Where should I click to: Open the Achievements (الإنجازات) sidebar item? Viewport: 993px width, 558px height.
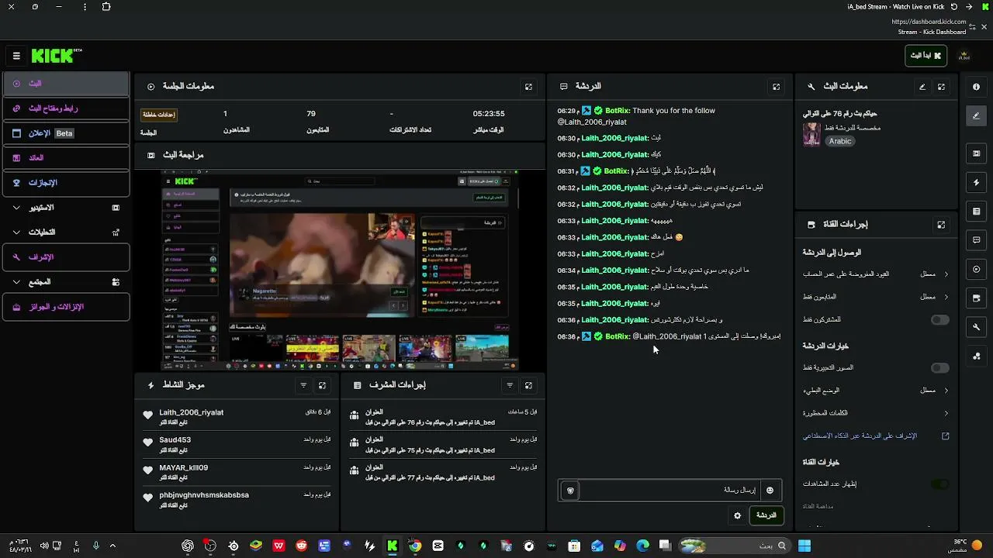click(x=66, y=183)
